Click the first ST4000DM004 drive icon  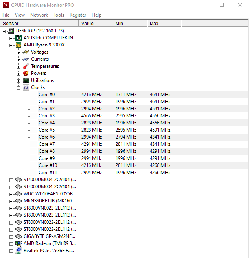pos(18,180)
